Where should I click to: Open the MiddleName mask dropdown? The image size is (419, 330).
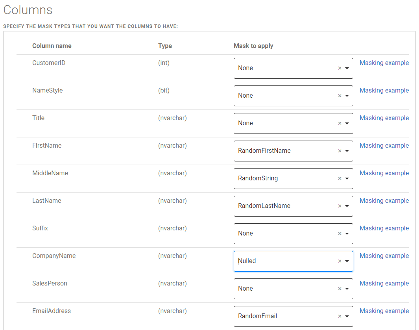347,178
